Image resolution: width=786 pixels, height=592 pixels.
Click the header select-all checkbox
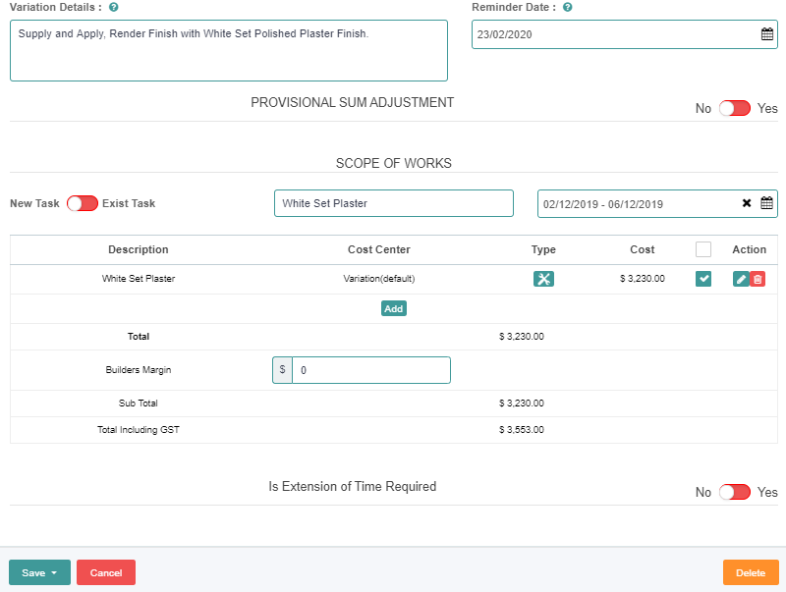[703, 249]
